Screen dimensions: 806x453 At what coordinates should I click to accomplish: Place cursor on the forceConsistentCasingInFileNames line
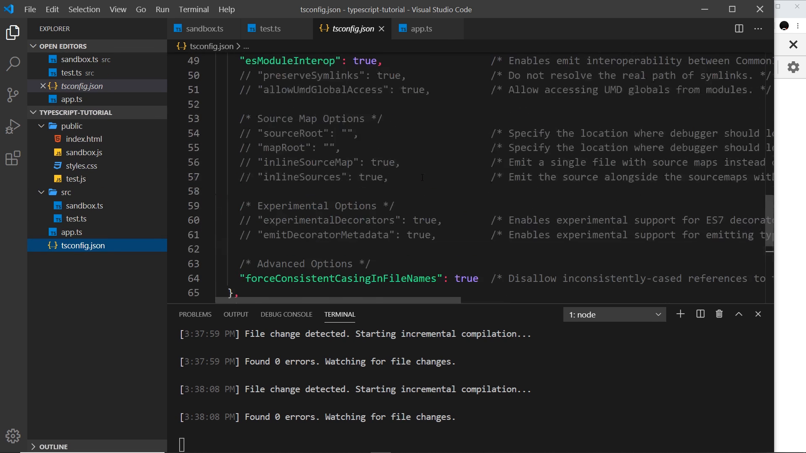359,279
